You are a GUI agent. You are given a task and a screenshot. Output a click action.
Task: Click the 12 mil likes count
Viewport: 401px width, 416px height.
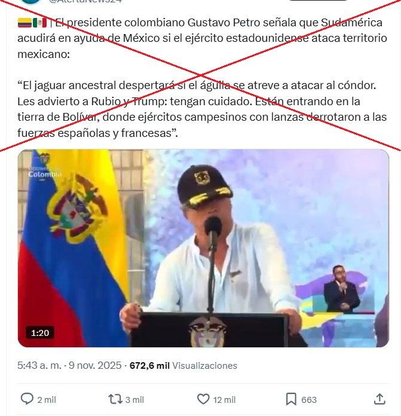(224, 400)
